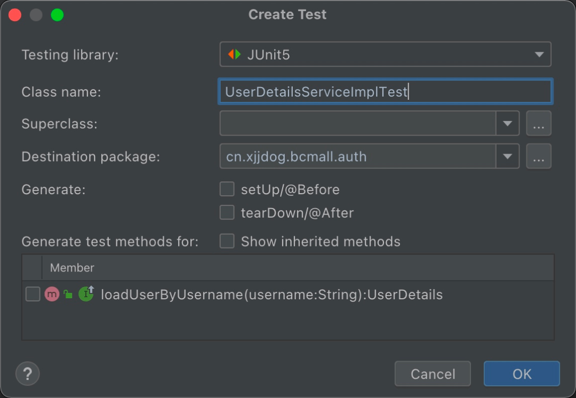Check the loadUserByUsername method checkbox
576x398 pixels.
point(33,294)
